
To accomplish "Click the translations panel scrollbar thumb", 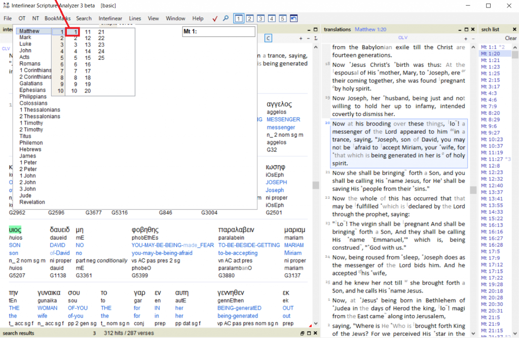I will pos(473,190).
